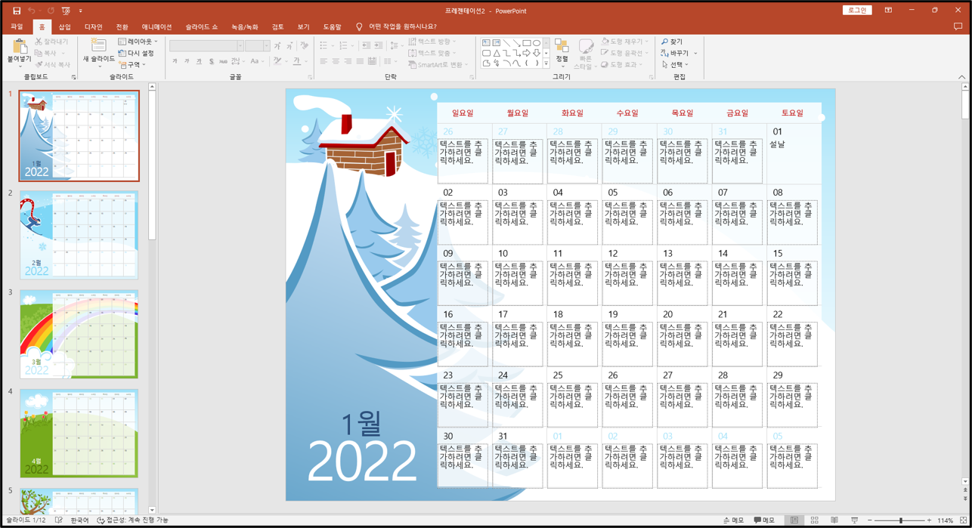Open the 도형 채우기 shape fill menu
Image resolution: width=972 pixels, height=528 pixels.
coord(625,42)
